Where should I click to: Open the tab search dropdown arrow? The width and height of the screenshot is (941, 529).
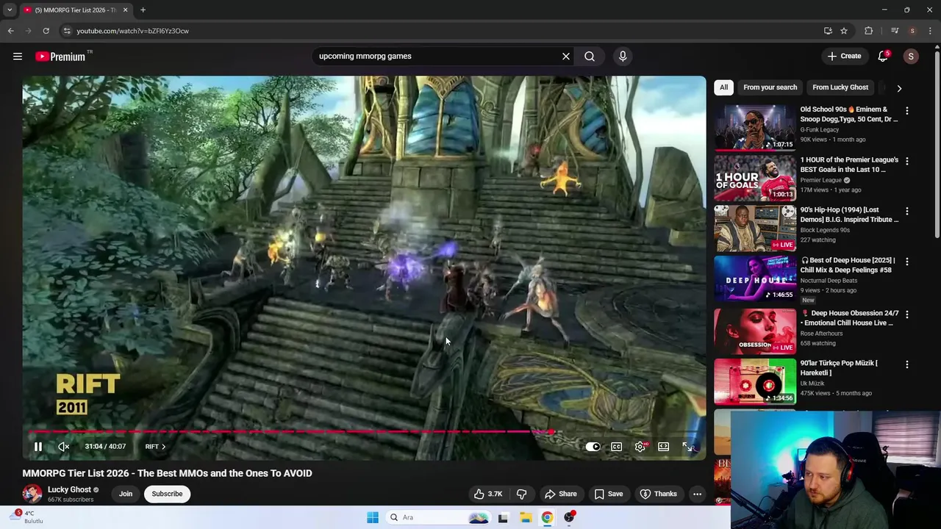click(x=10, y=10)
